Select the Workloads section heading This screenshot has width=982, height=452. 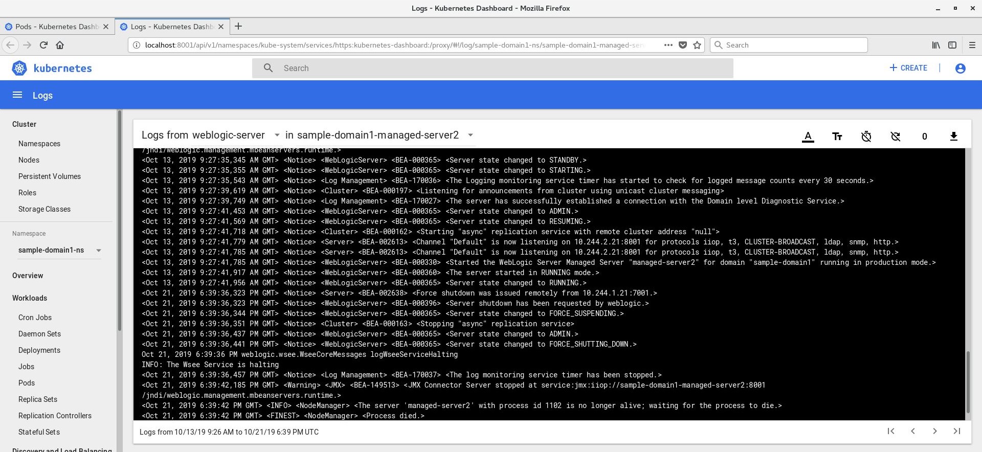30,298
